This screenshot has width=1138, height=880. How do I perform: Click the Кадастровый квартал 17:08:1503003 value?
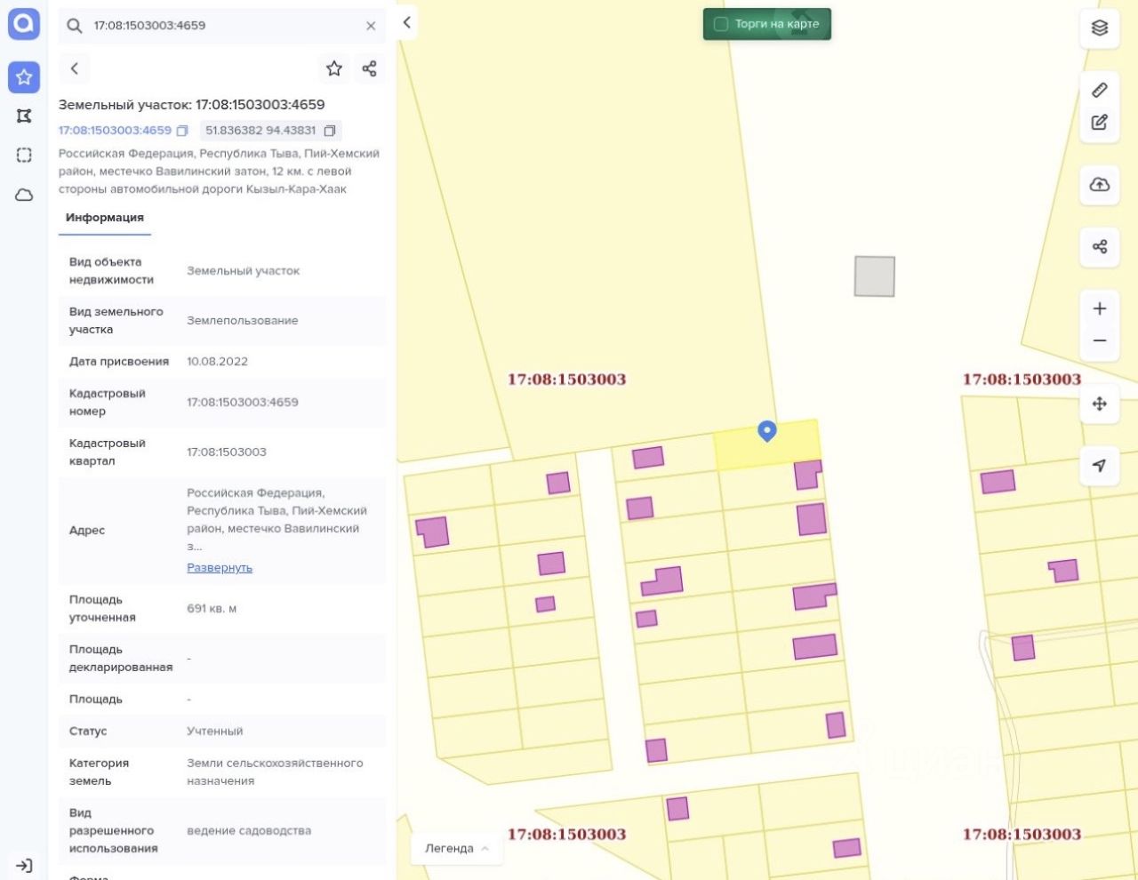pos(227,452)
